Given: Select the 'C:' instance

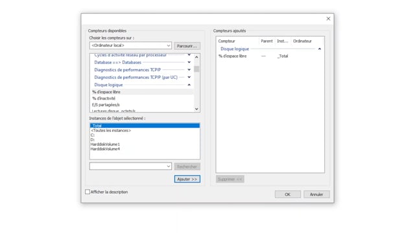Looking at the screenshot, I should (x=145, y=135).
